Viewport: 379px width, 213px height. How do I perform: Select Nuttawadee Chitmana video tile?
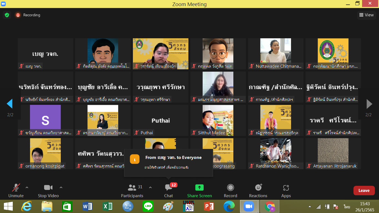(276, 54)
